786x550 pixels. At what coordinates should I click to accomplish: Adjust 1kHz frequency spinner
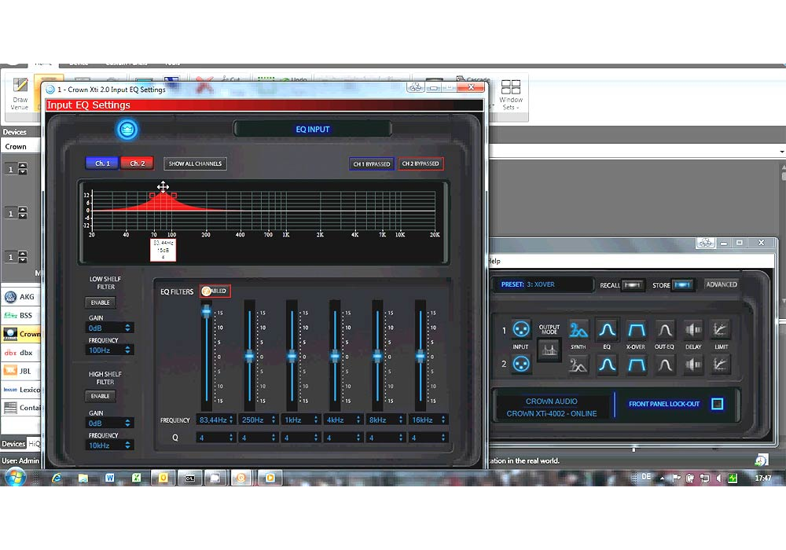click(x=316, y=420)
